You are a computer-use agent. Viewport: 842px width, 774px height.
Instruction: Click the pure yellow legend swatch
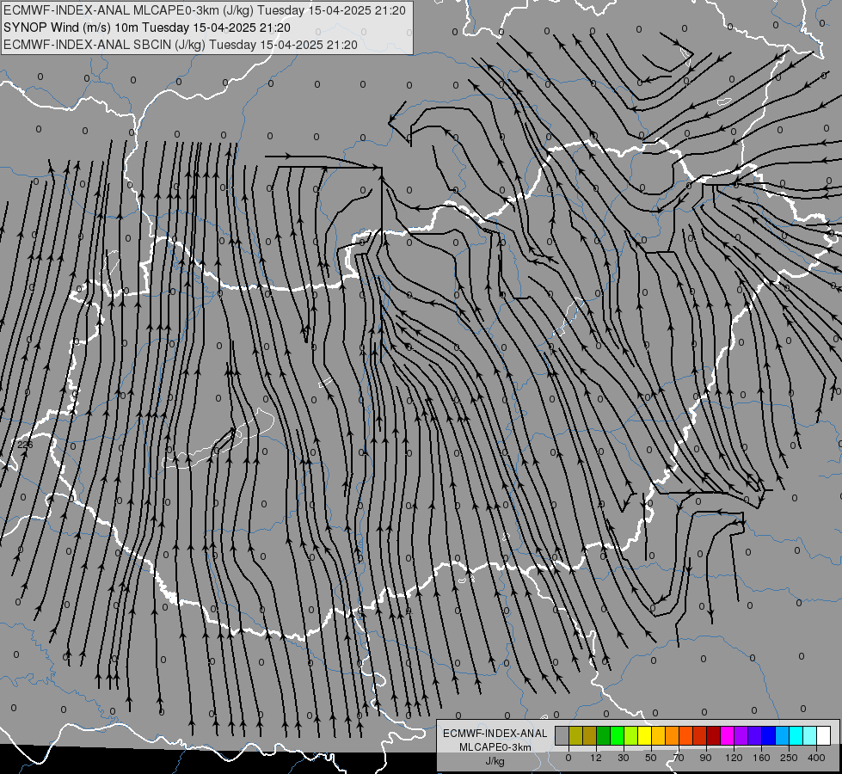tap(644, 736)
